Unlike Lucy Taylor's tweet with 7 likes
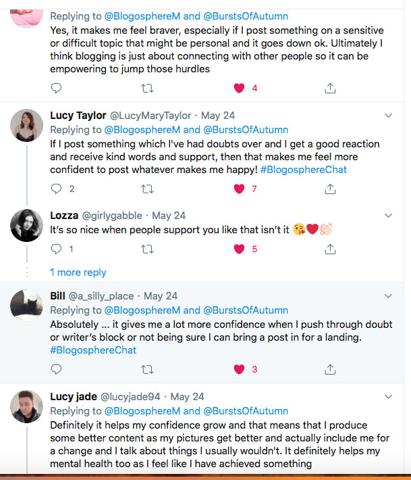The height and width of the screenshot is (480, 411). 238,189
